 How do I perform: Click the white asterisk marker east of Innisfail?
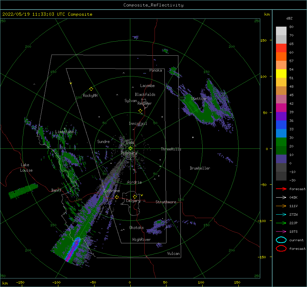pos(162,117)
